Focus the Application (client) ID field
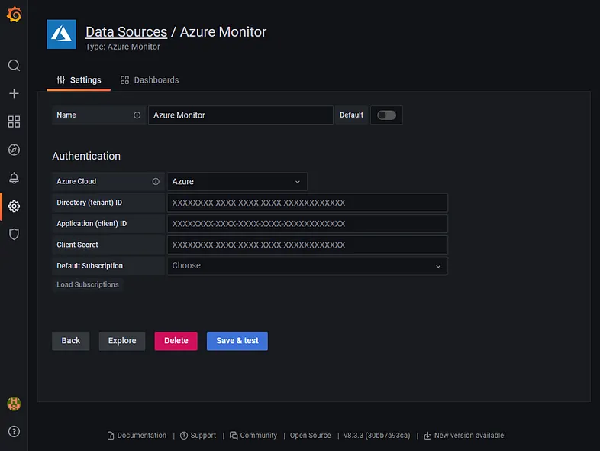Screen dimensions: 600x451 click(x=308, y=224)
